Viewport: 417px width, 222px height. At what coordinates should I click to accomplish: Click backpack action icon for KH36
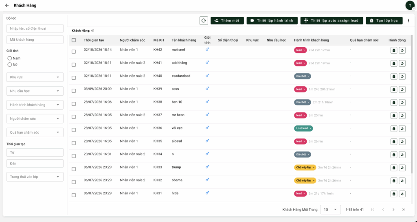(x=394, y=128)
